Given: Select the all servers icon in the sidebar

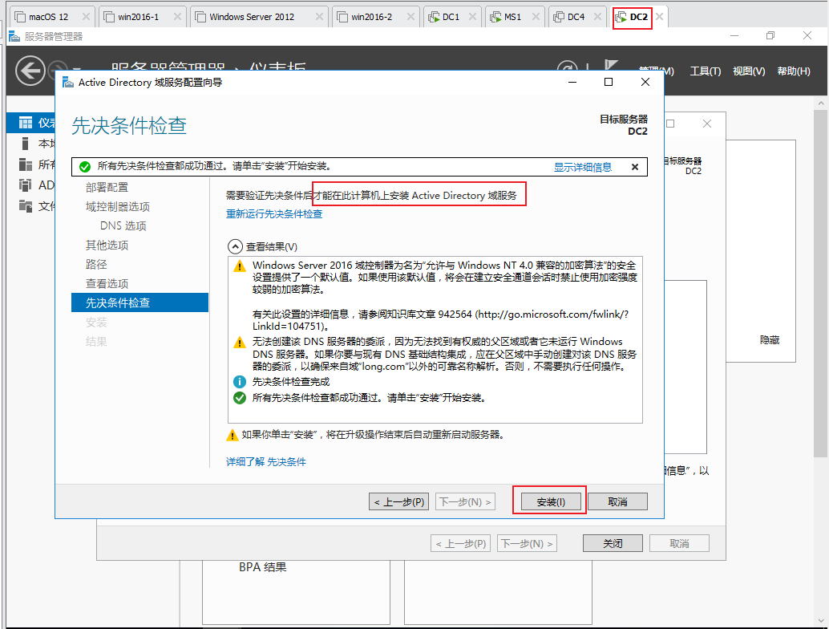Looking at the screenshot, I should click(26, 164).
